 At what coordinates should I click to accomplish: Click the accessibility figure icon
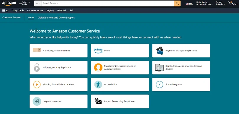[x=98, y=84]
